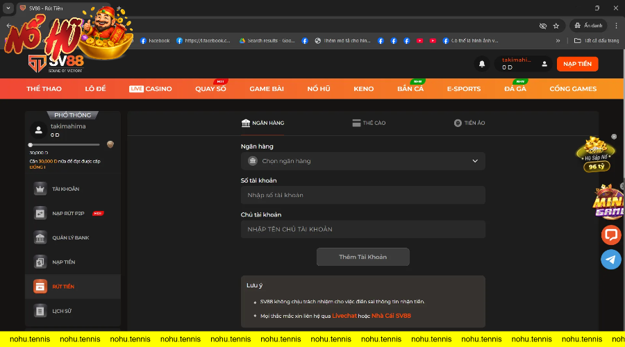
Task: Open the Mini Game floating icon
Action: click(608, 203)
